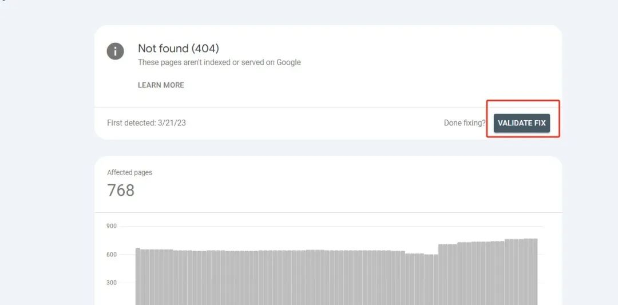The height and width of the screenshot is (305, 618).
Task: Click the divider line above First detected
Action: coord(328,107)
